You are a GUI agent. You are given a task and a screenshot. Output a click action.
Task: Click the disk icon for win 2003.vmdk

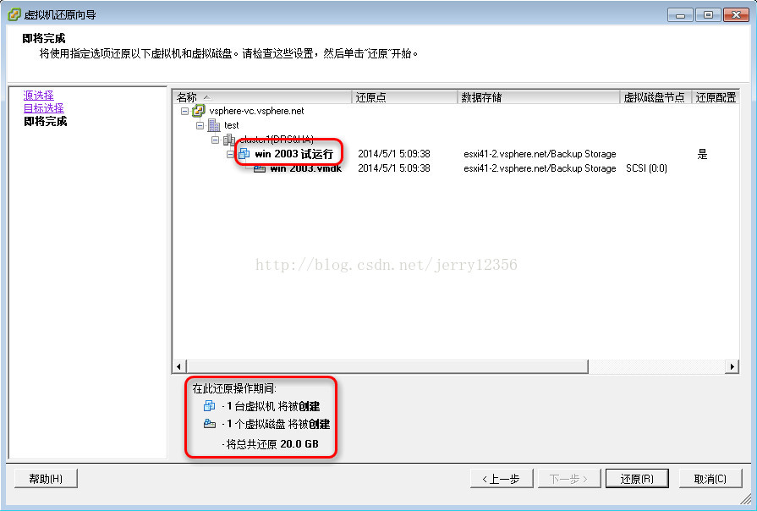click(x=260, y=168)
